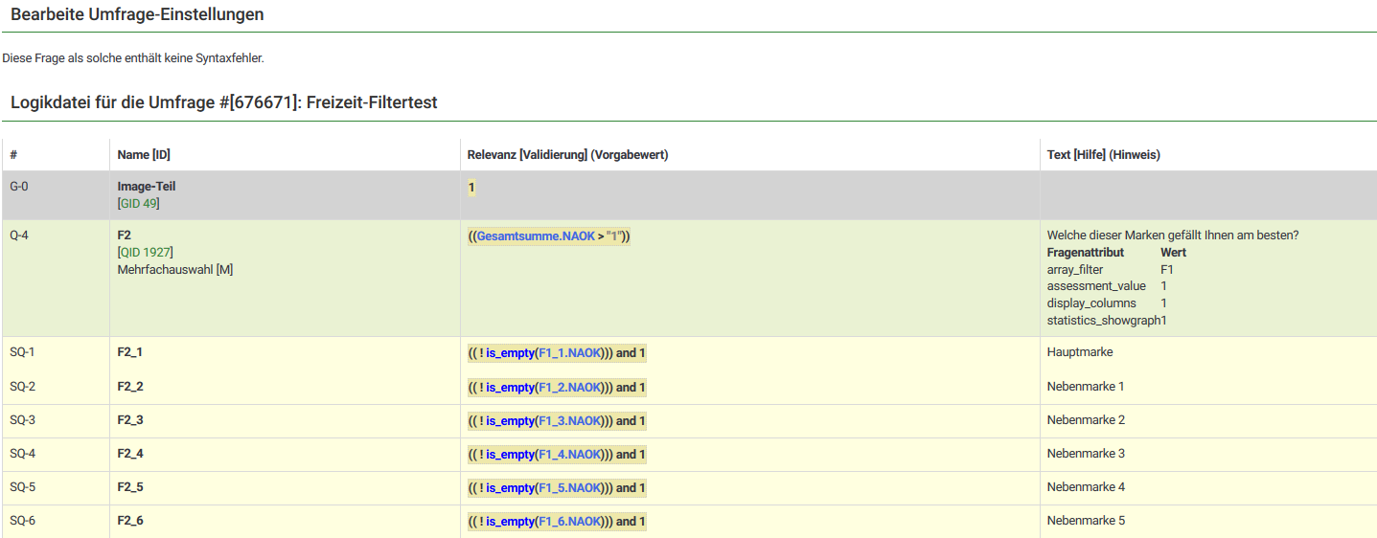Click the 'Text [Hilfe] (Hinweis)' column header
The image size is (1377, 538).
1103,155
